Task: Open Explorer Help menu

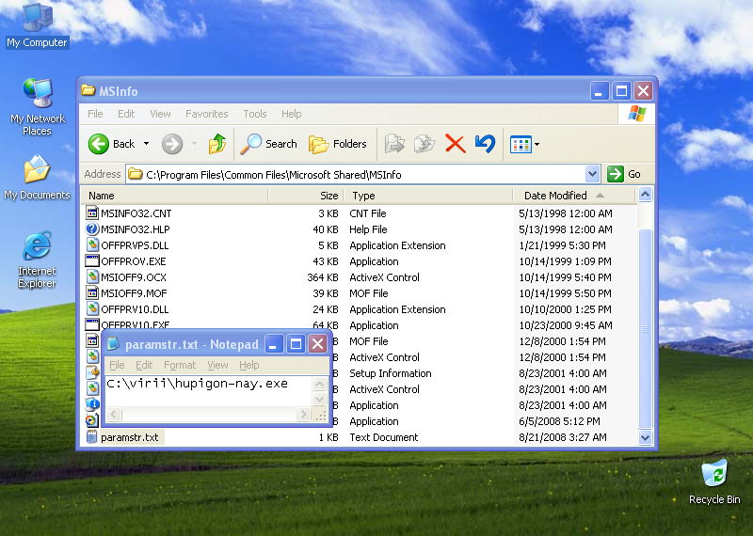Action: coord(292,114)
